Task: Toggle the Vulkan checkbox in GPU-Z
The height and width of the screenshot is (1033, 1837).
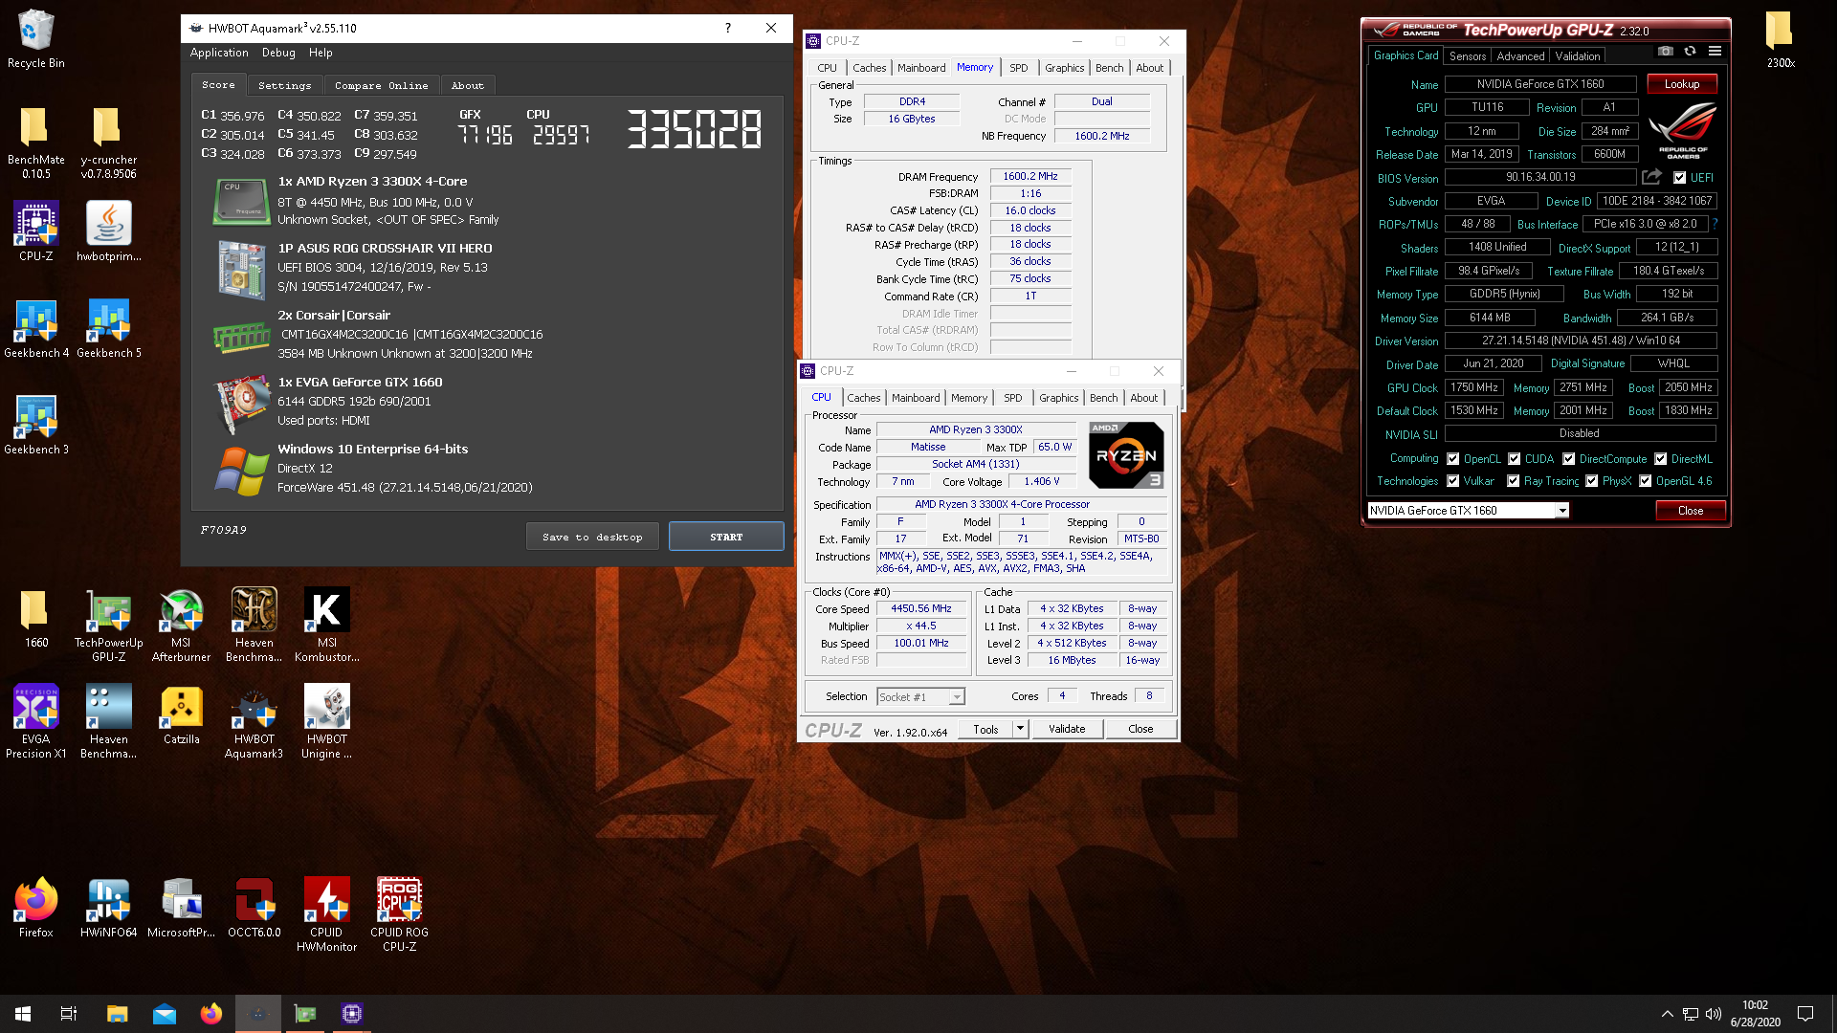Action: tap(1452, 481)
